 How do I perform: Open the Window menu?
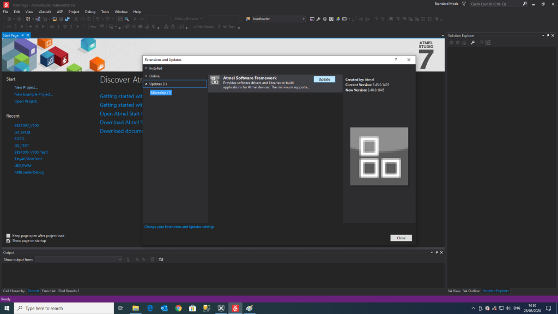coord(121,12)
